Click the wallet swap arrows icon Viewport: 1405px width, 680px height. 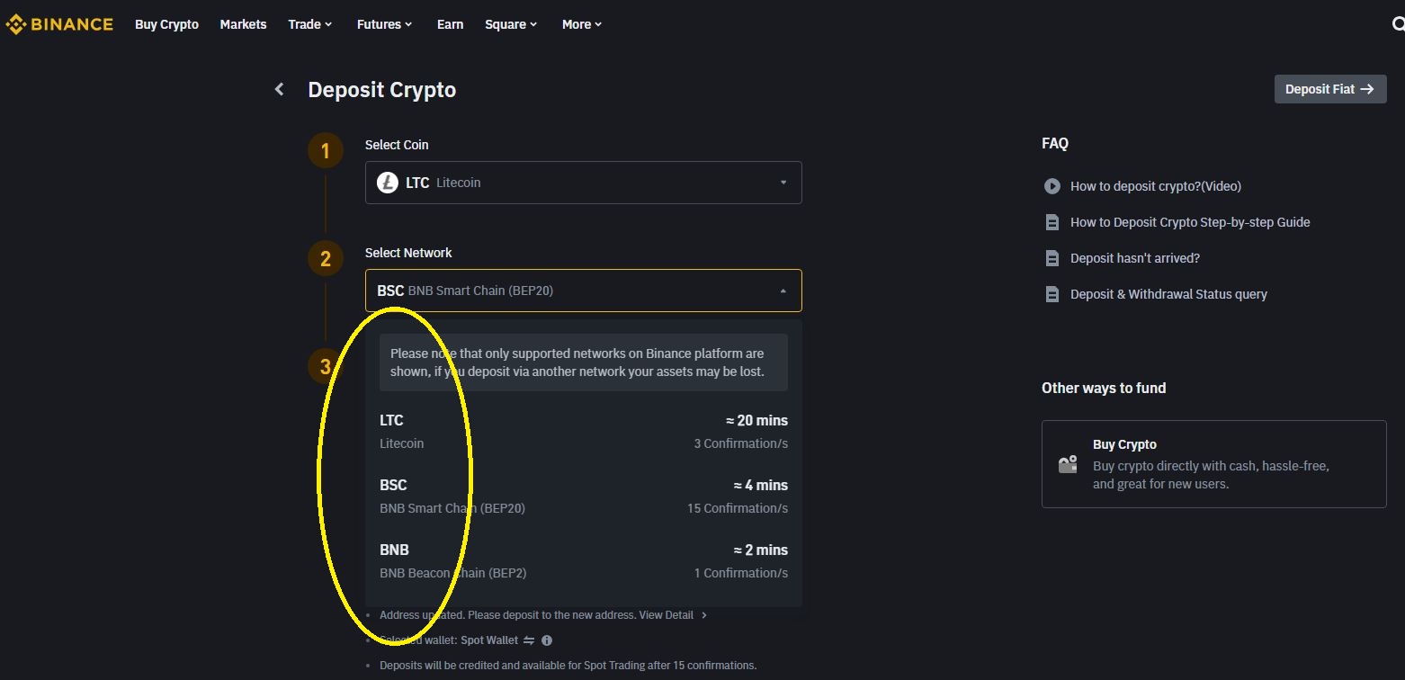529,640
